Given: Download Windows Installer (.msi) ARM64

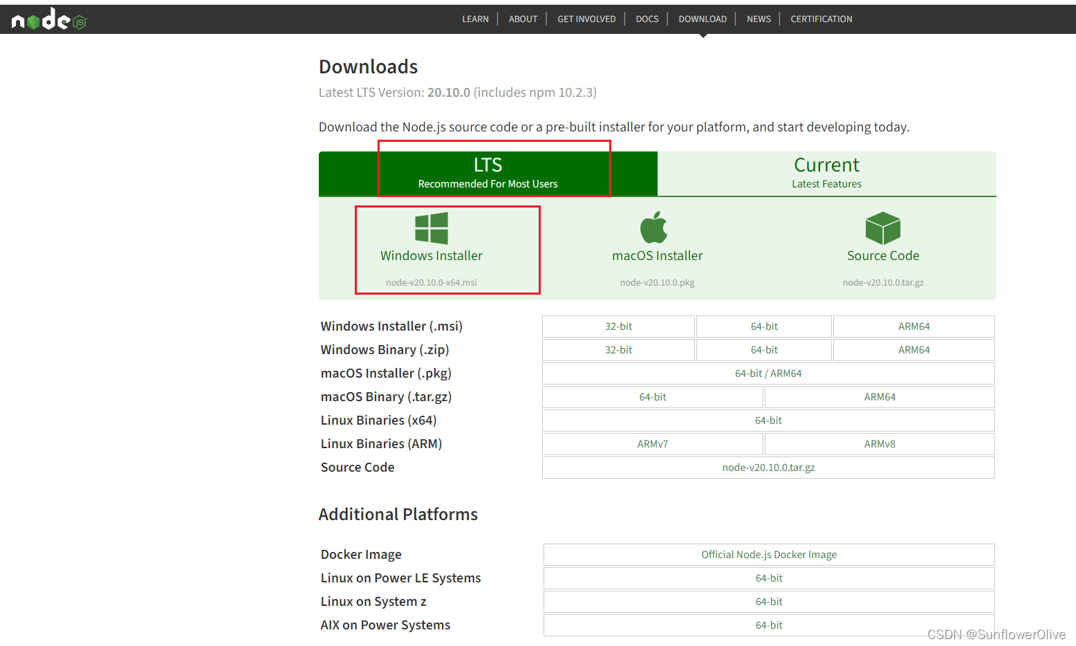Looking at the screenshot, I should [x=914, y=326].
